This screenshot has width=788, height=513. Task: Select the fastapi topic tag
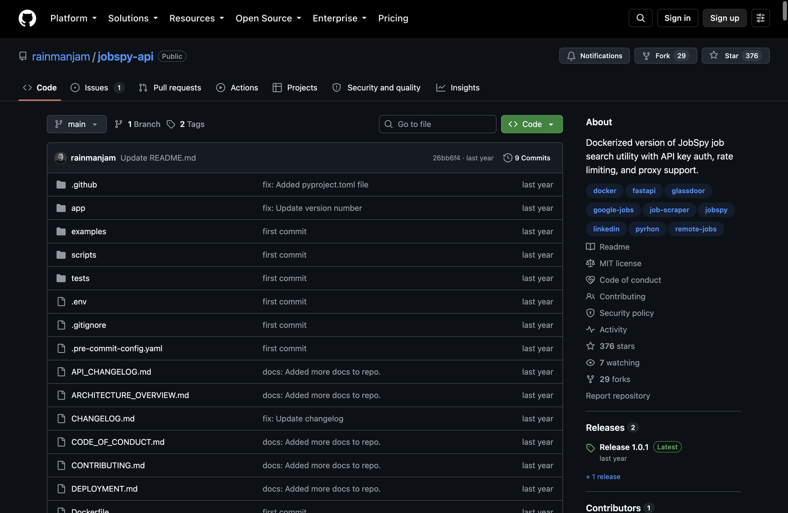pos(644,190)
